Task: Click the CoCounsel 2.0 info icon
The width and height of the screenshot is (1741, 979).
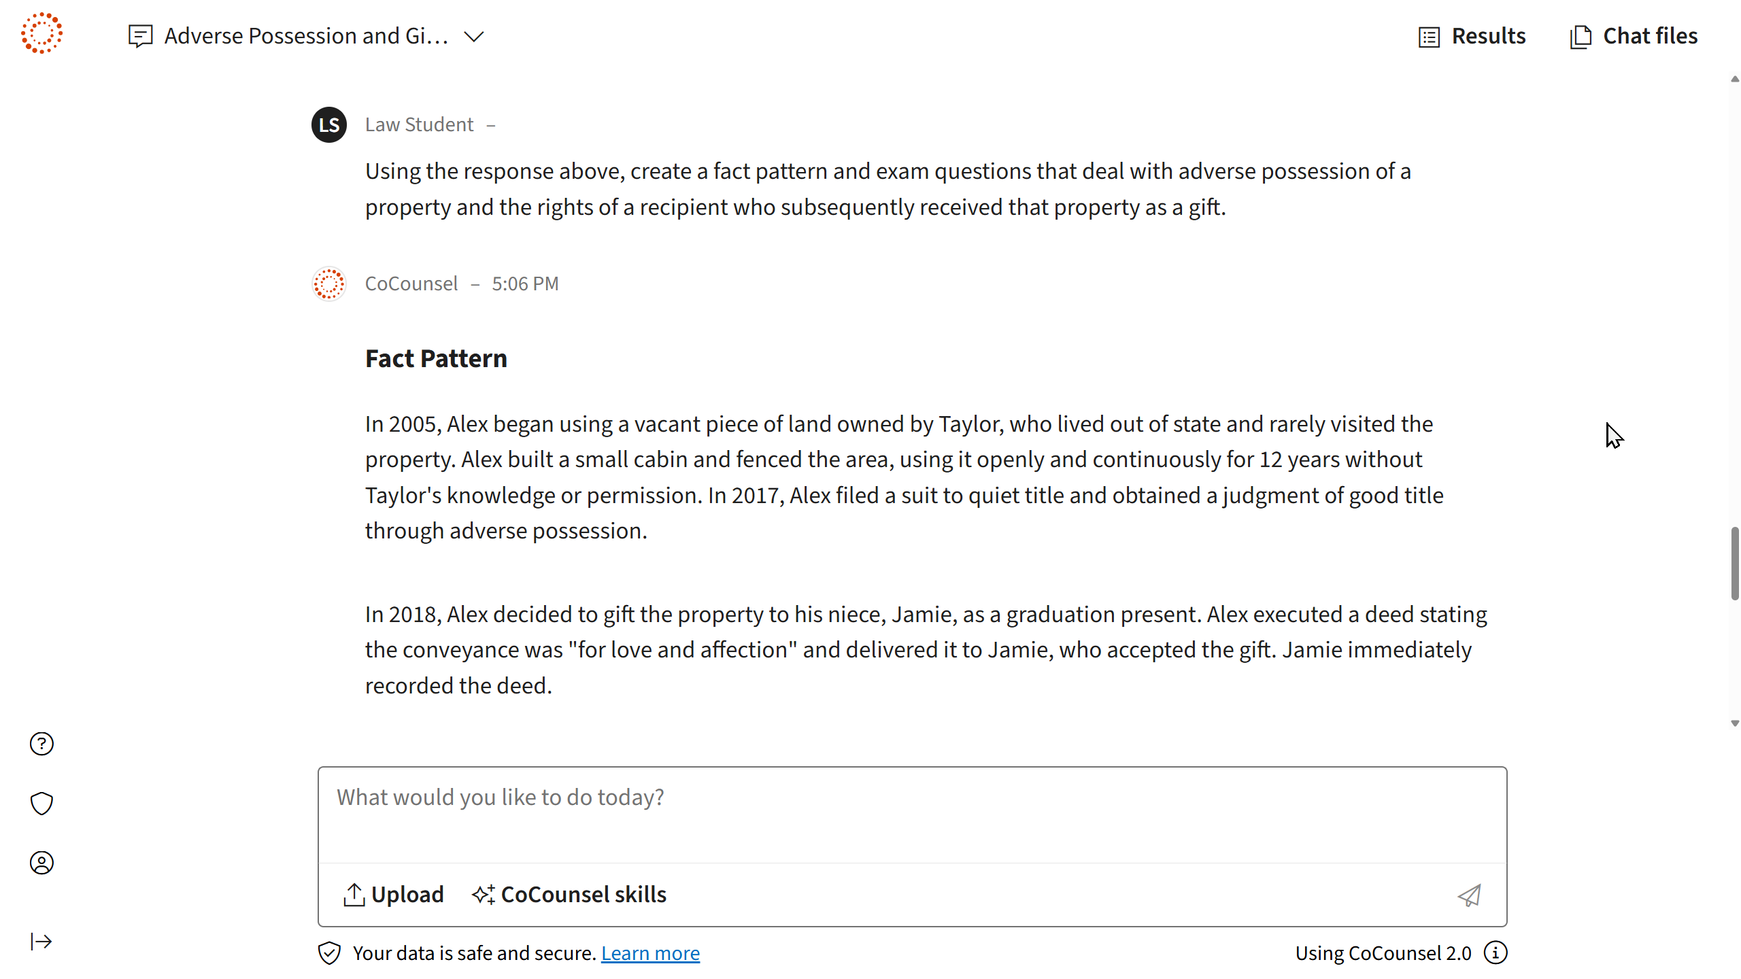Action: (1495, 953)
